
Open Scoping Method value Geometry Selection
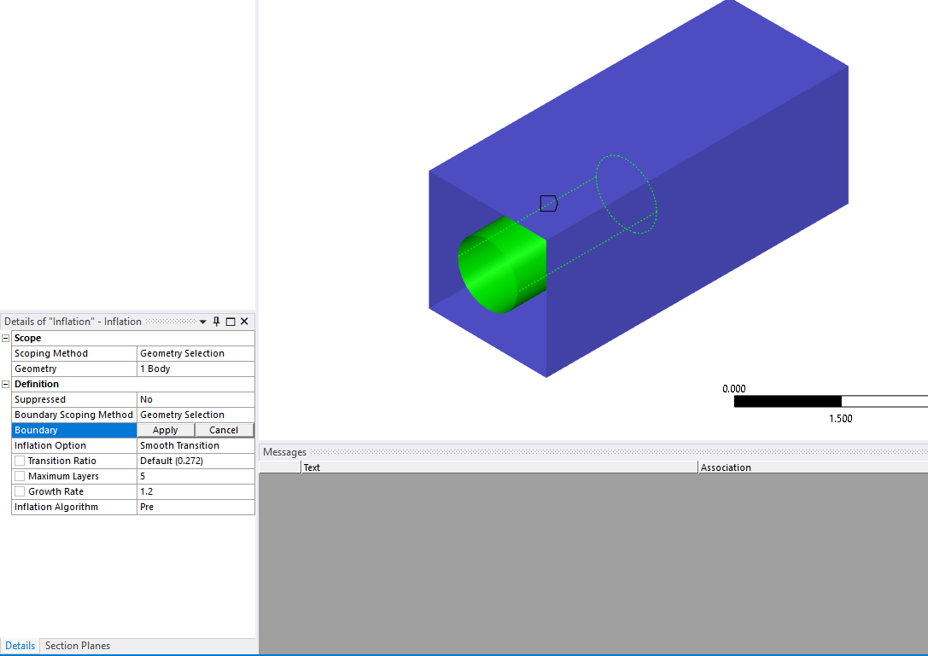[x=196, y=353]
